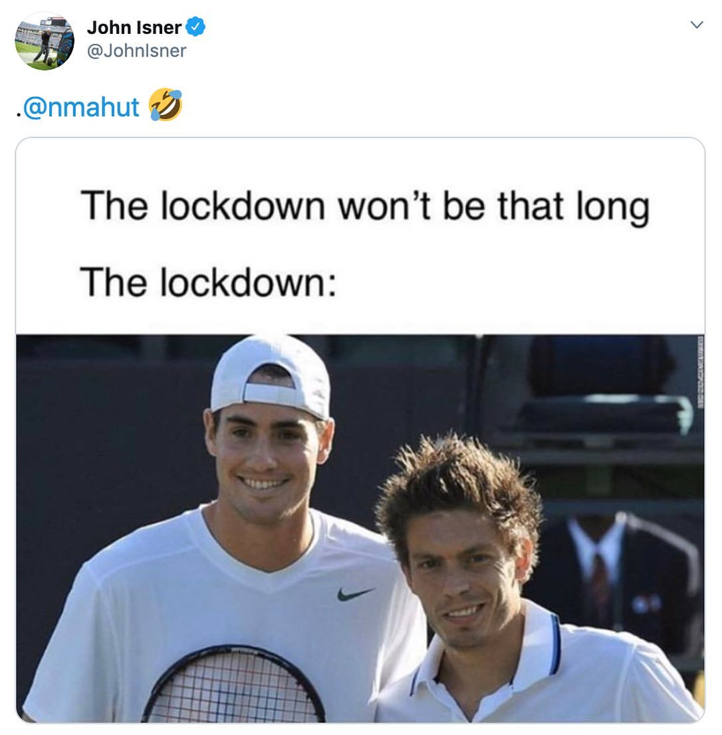Open the John Isner display name link

pos(134,27)
